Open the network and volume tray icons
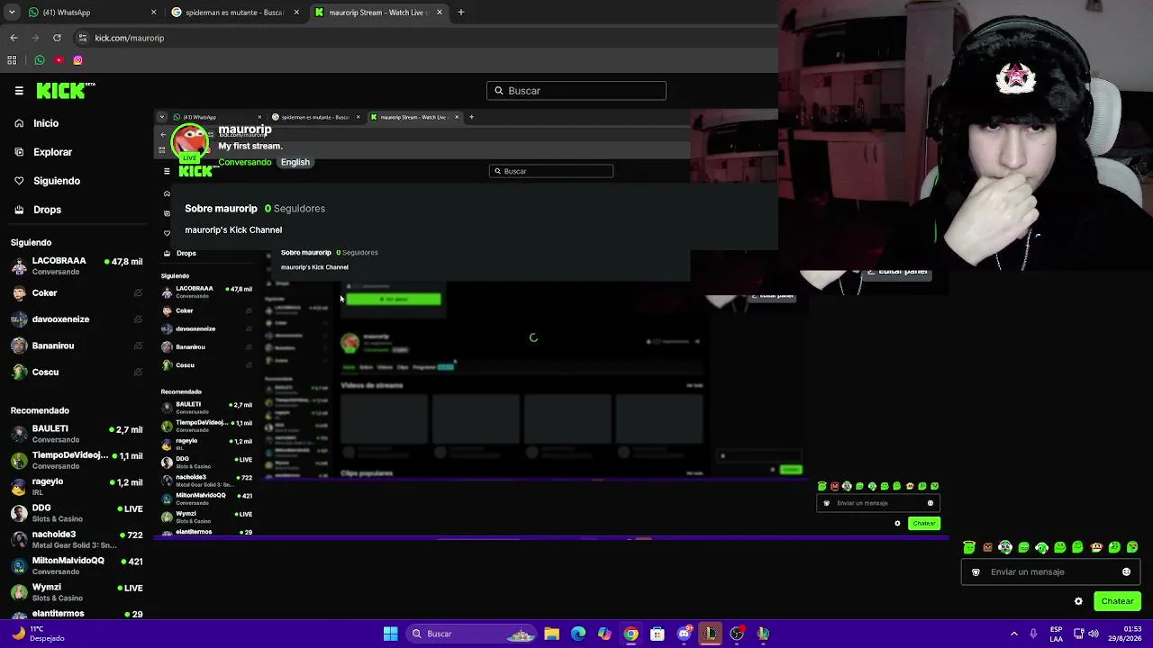The image size is (1153, 648). pos(1085,634)
